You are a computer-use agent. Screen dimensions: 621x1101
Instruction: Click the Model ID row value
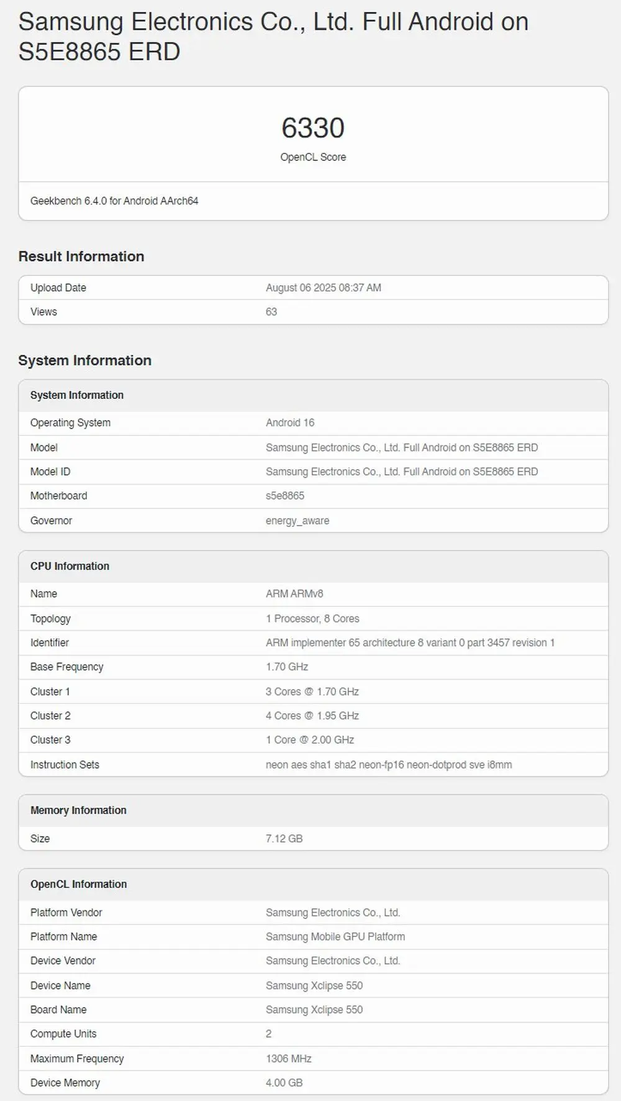pyautogui.click(x=402, y=472)
